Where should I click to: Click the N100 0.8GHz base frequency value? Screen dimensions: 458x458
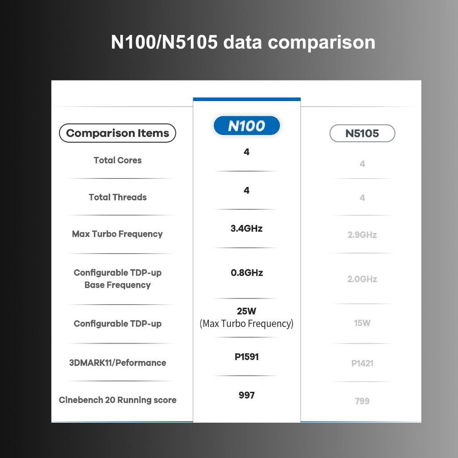[247, 272]
